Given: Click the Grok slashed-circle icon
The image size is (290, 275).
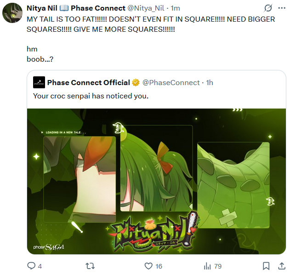Looking at the screenshot, I should [x=268, y=8].
